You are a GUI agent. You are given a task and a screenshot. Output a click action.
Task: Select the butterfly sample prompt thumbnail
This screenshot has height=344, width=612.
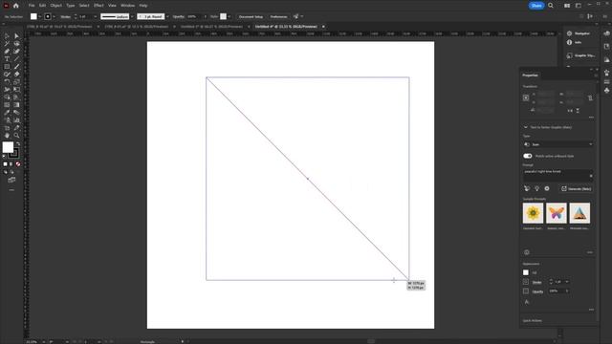click(x=557, y=213)
